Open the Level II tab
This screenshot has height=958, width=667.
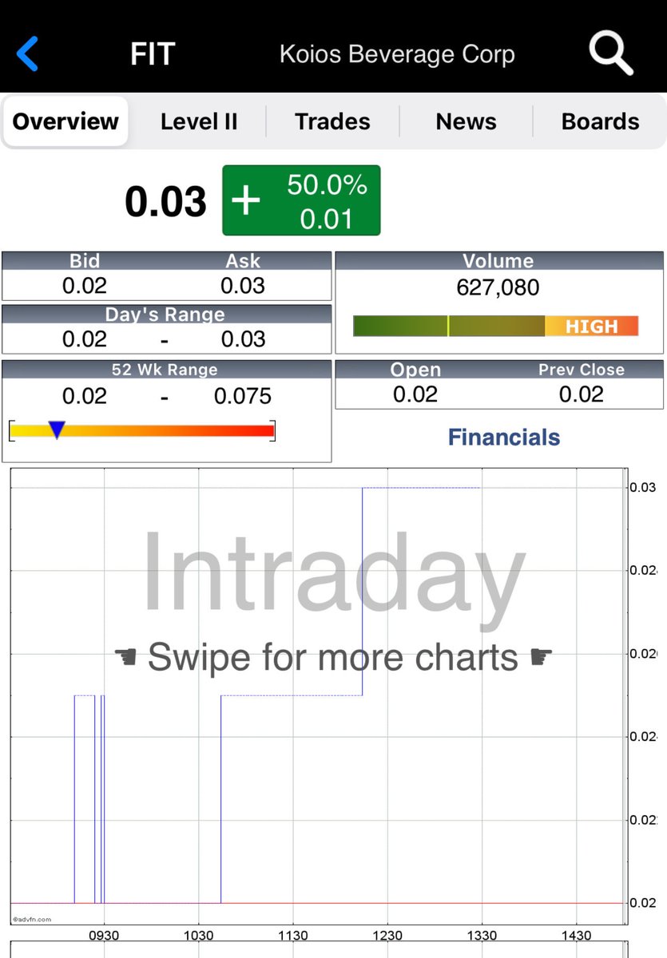[x=199, y=121]
